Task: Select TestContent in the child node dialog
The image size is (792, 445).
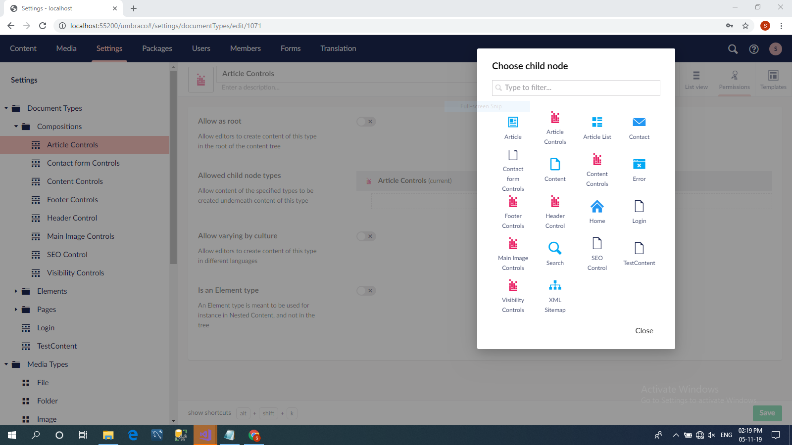Action: (639, 254)
